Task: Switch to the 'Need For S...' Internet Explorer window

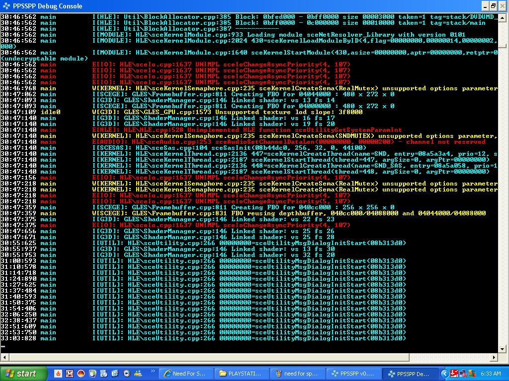Action: click(x=185, y=374)
